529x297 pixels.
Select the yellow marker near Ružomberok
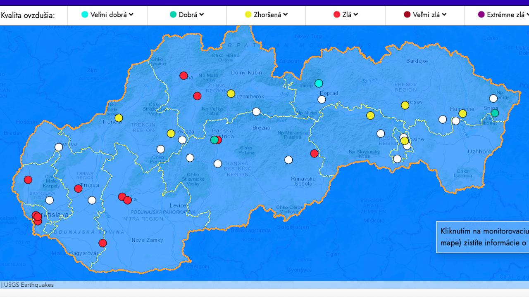(x=231, y=94)
